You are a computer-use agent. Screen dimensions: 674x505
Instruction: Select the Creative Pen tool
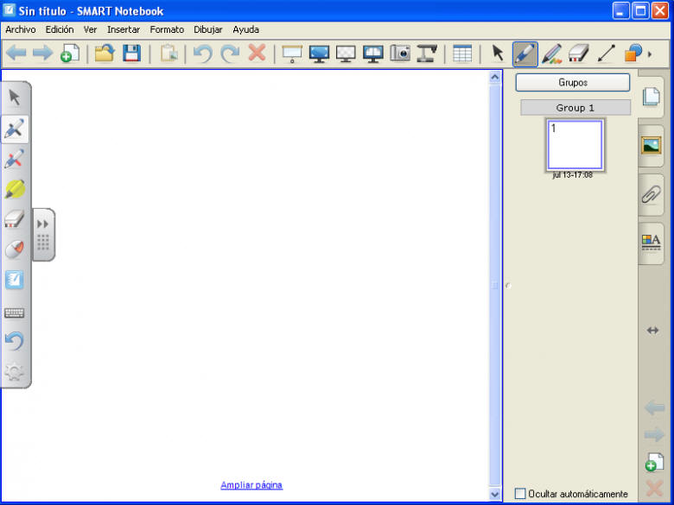(552, 54)
